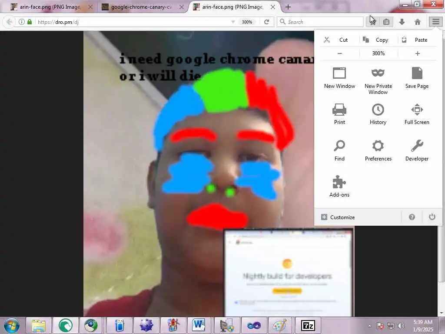Click the Print icon
445x334 pixels.
coord(339,110)
